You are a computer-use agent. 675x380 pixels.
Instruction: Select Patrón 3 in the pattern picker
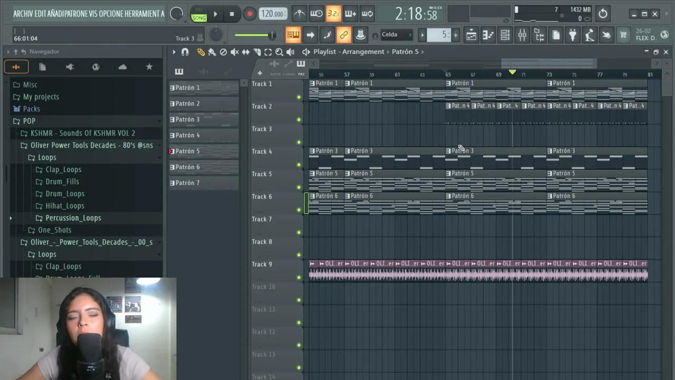tap(204, 119)
